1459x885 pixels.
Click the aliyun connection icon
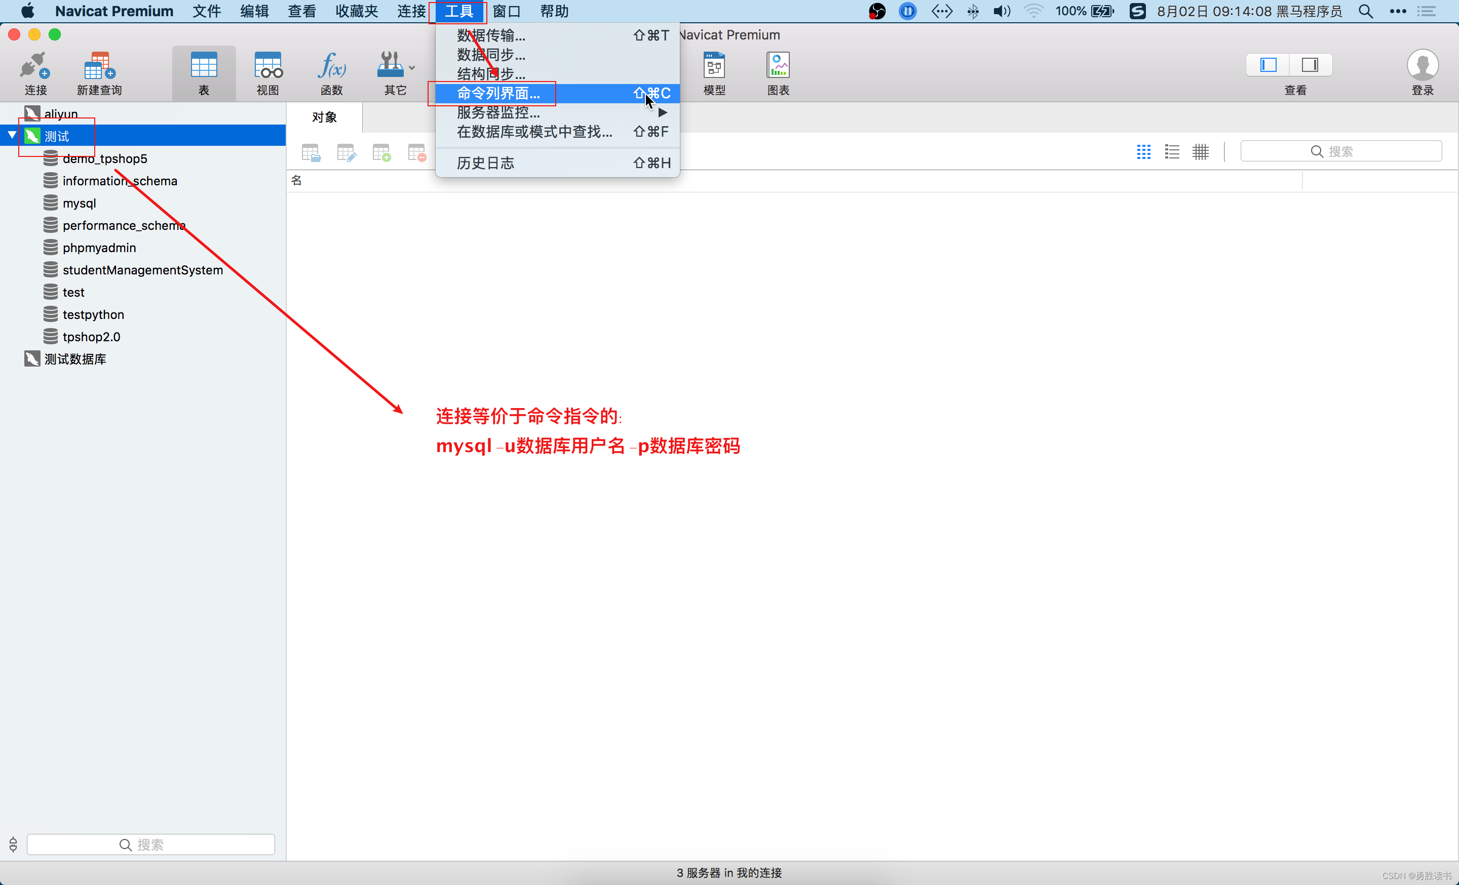[32, 113]
